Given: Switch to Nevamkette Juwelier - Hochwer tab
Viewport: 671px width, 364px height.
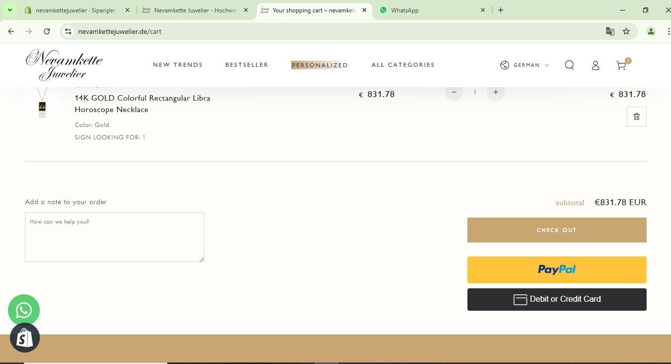Looking at the screenshot, I should click(194, 10).
